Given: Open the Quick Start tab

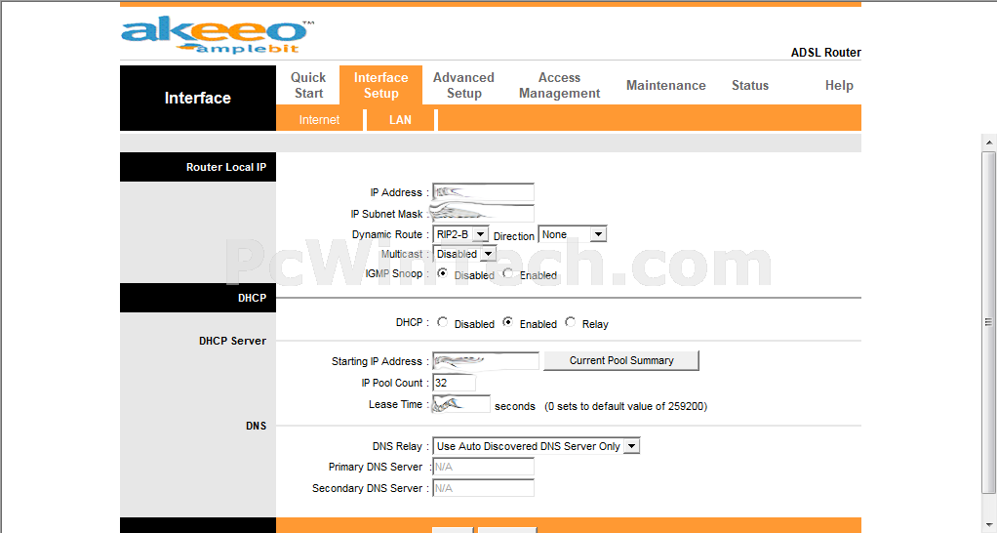Looking at the screenshot, I should [308, 85].
